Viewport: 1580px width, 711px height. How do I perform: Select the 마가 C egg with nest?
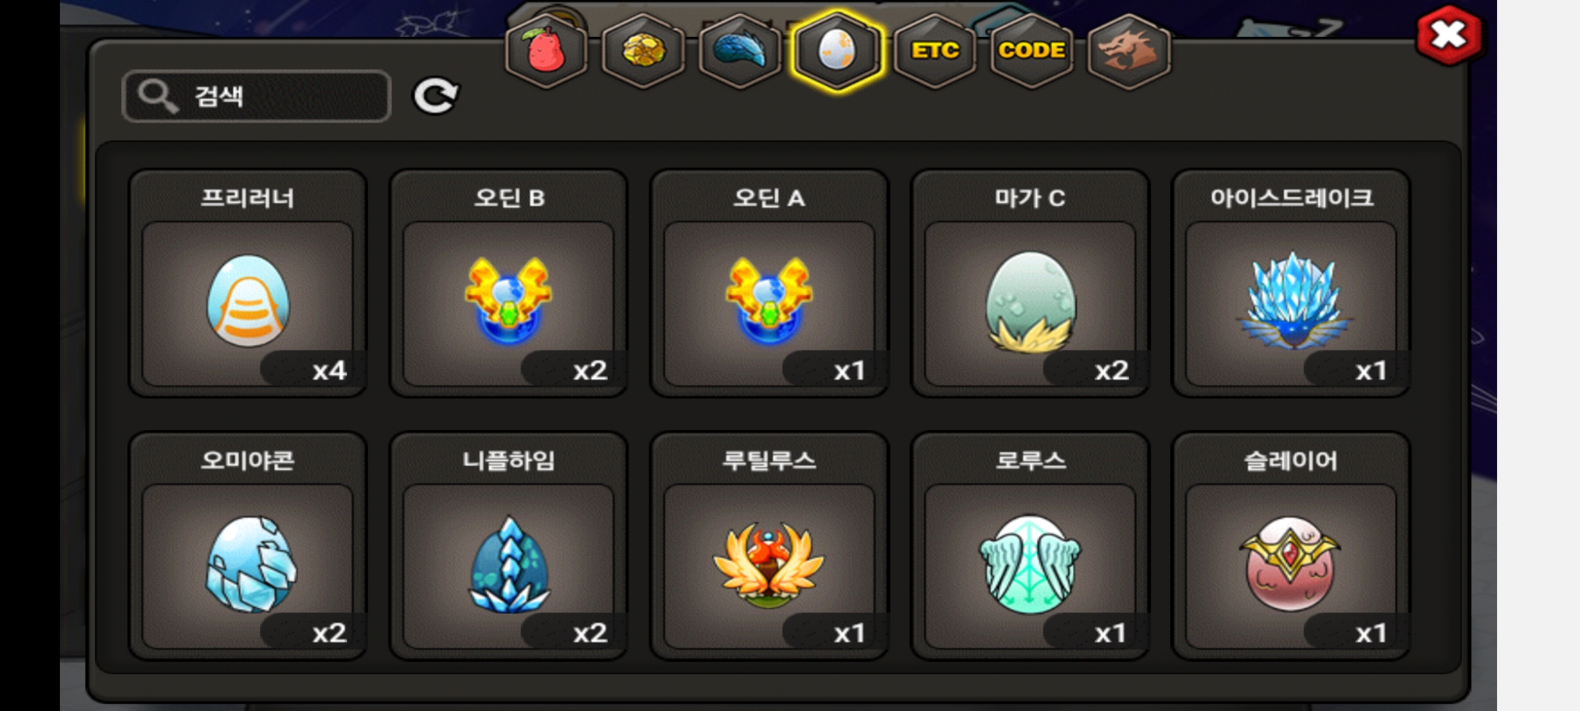pyautogui.click(x=1030, y=283)
